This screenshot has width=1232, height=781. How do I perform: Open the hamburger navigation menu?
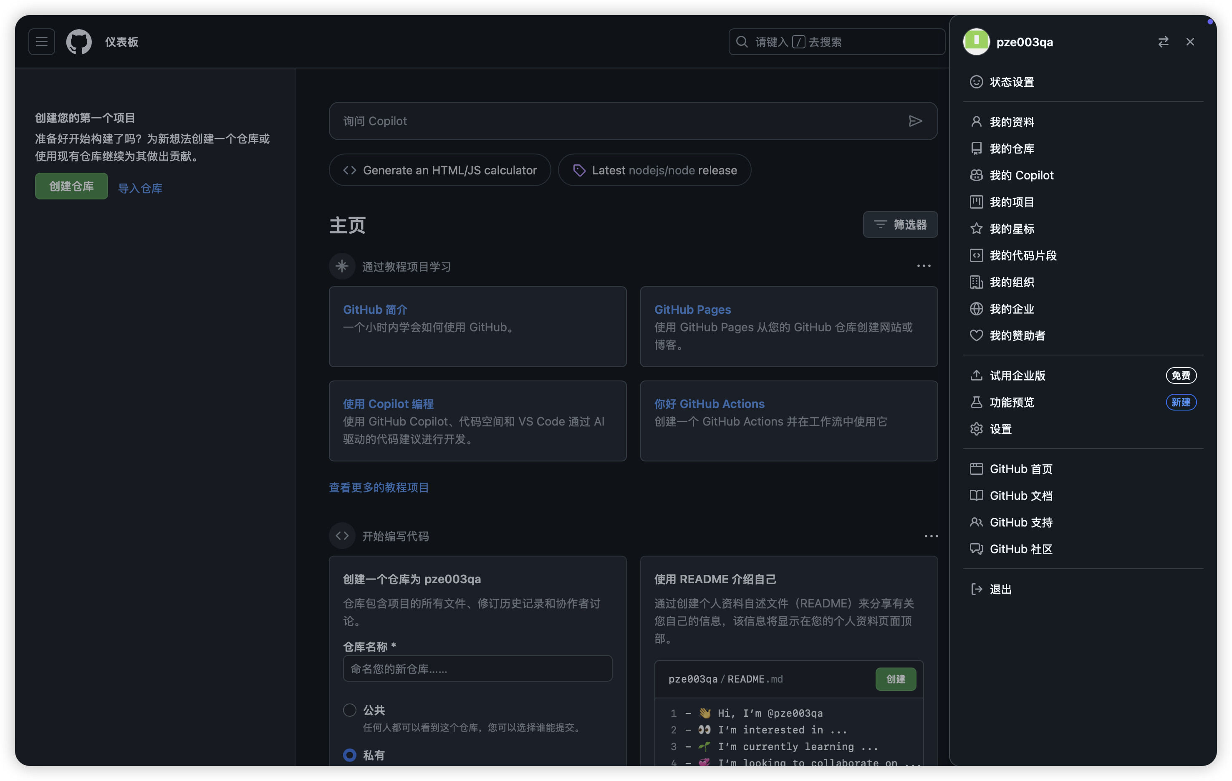[41, 42]
